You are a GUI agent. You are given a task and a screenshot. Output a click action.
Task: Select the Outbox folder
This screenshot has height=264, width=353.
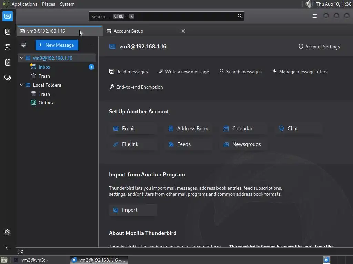pyautogui.click(x=57, y=103)
